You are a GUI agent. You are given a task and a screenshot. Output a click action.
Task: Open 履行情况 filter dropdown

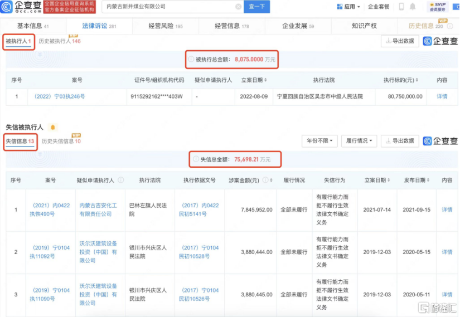point(359,141)
